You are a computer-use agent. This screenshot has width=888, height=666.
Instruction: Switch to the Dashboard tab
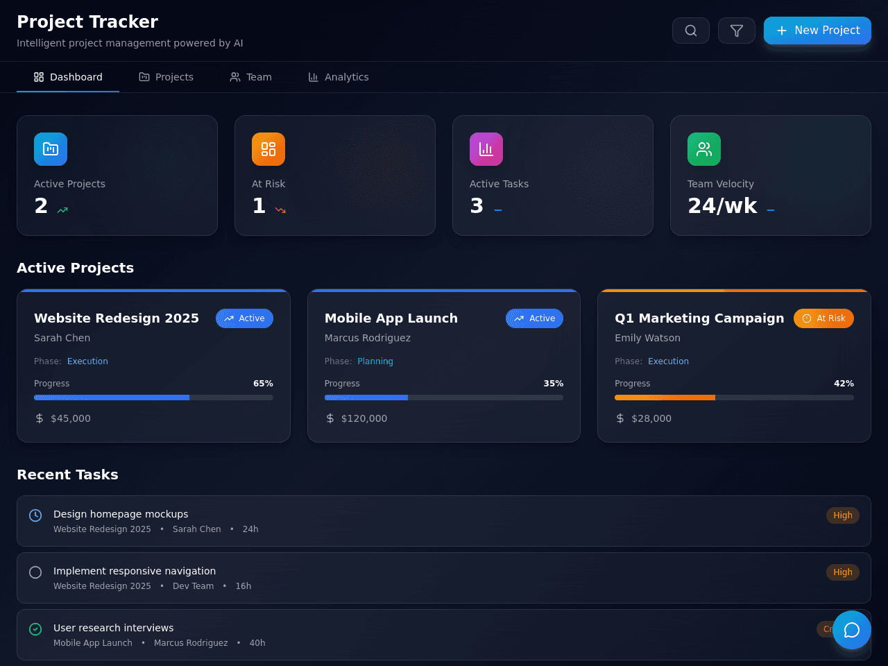pyautogui.click(x=68, y=77)
